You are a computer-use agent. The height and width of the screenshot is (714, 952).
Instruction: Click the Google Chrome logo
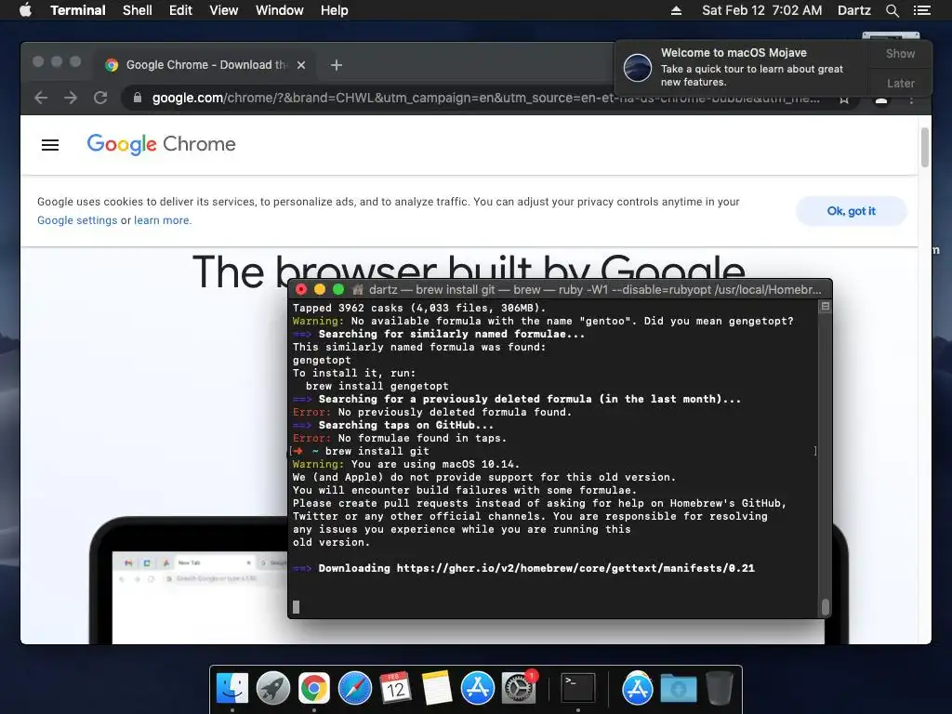pos(161,144)
